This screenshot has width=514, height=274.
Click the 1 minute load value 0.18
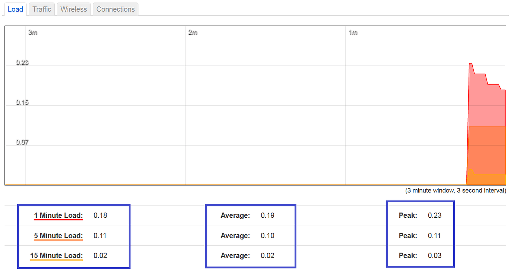point(100,216)
